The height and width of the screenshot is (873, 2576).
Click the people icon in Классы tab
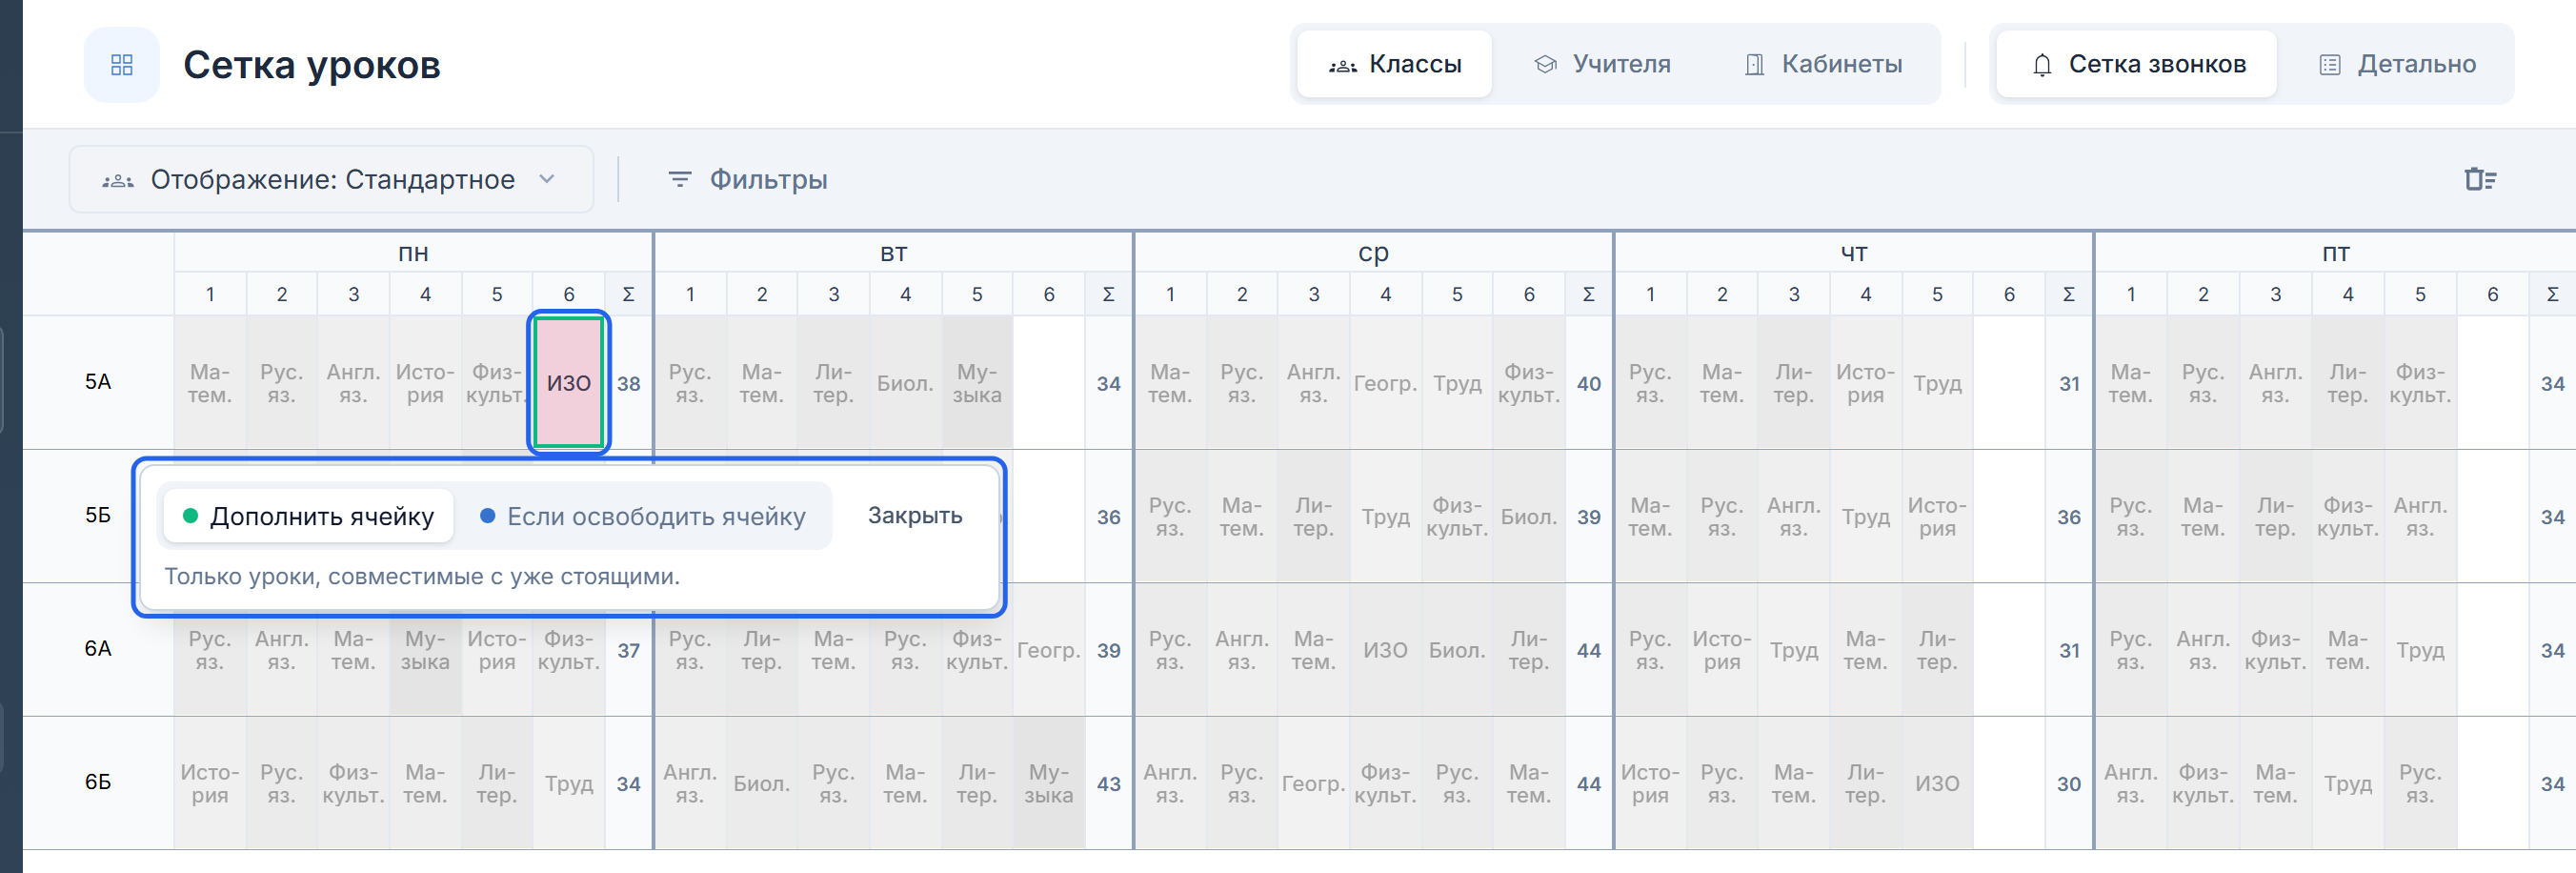[1342, 66]
